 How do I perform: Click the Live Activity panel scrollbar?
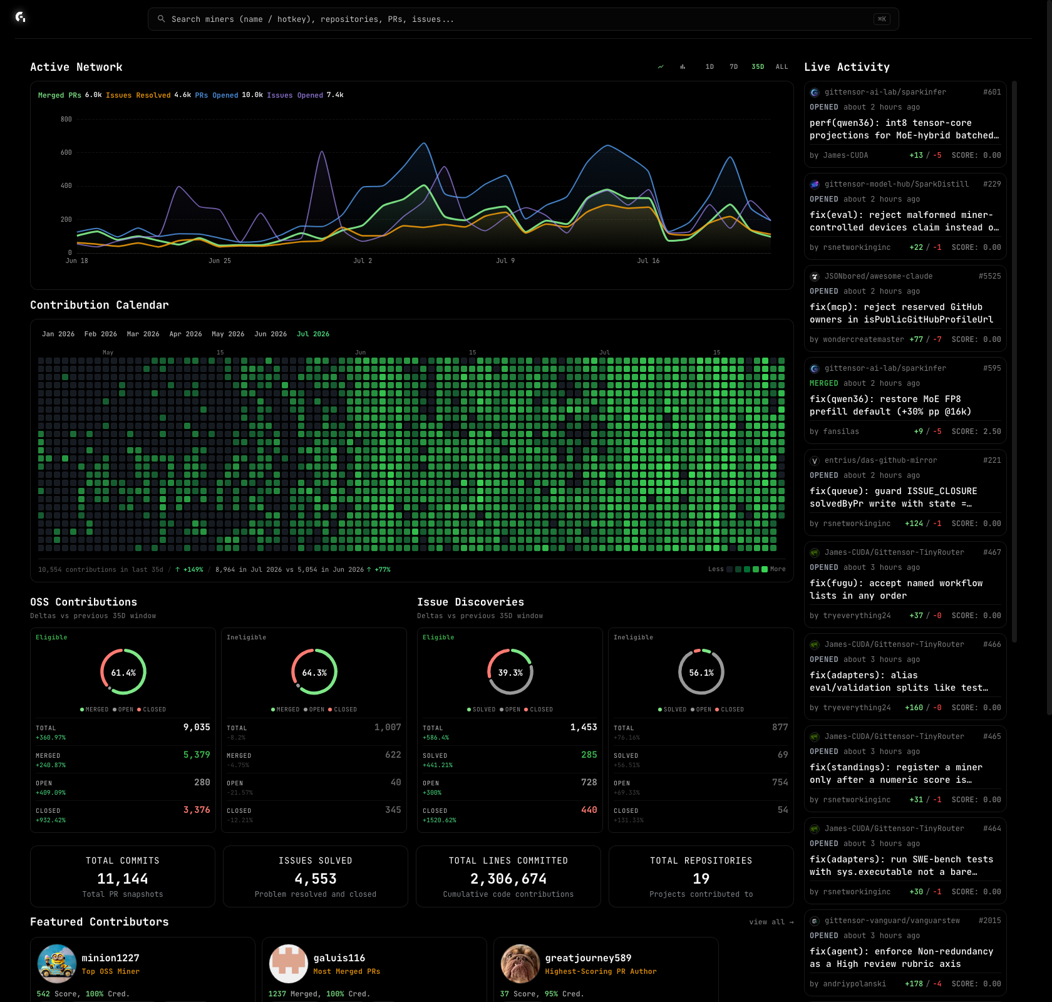[1014, 361]
